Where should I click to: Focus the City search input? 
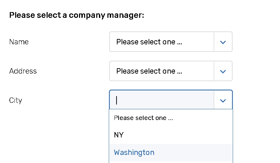click(162, 100)
